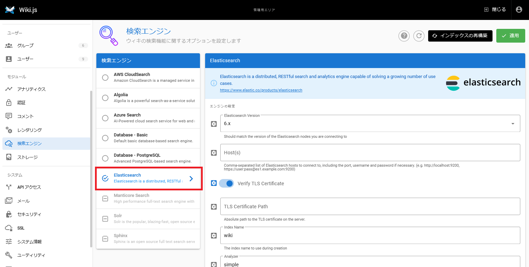Image resolution: width=529 pixels, height=267 pixels.
Task: Select the Database - Basic radio button
Action: (105, 138)
